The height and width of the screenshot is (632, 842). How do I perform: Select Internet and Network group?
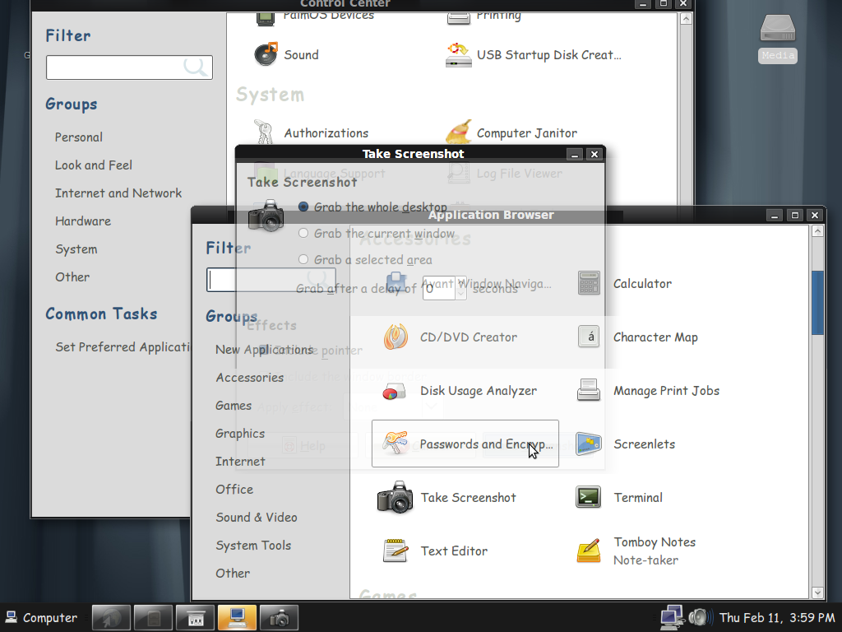click(x=118, y=193)
